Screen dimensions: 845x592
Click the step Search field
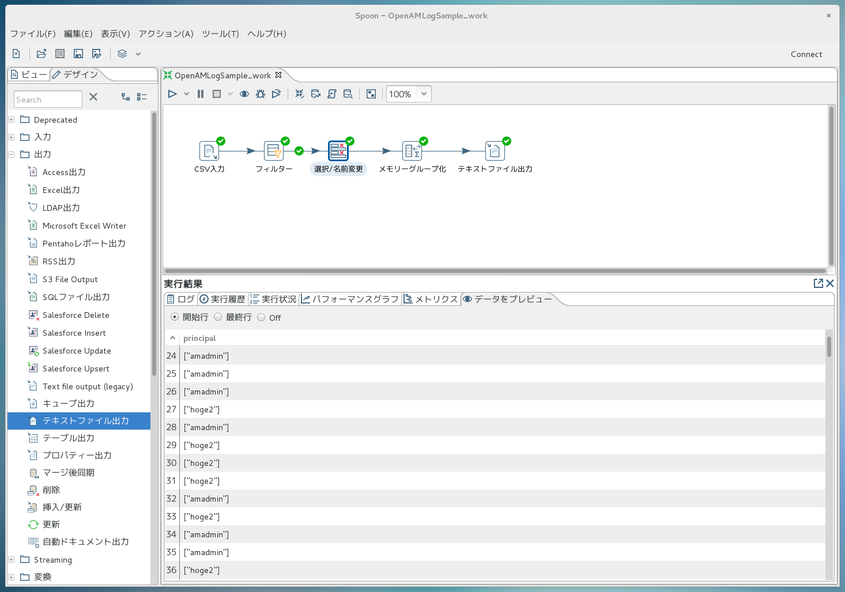coord(48,99)
